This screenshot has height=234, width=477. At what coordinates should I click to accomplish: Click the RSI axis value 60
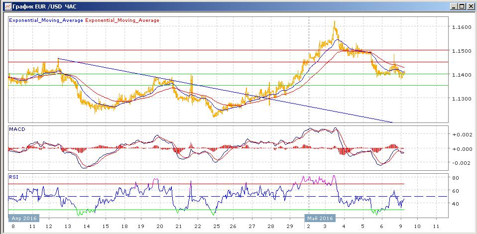pyautogui.click(x=456, y=191)
